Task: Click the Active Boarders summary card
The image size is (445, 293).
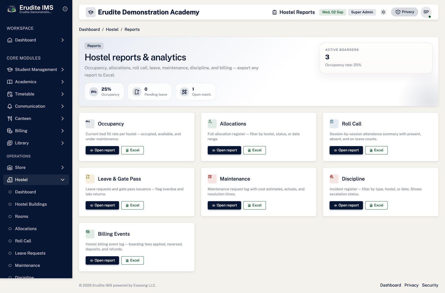Action: [376, 58]
